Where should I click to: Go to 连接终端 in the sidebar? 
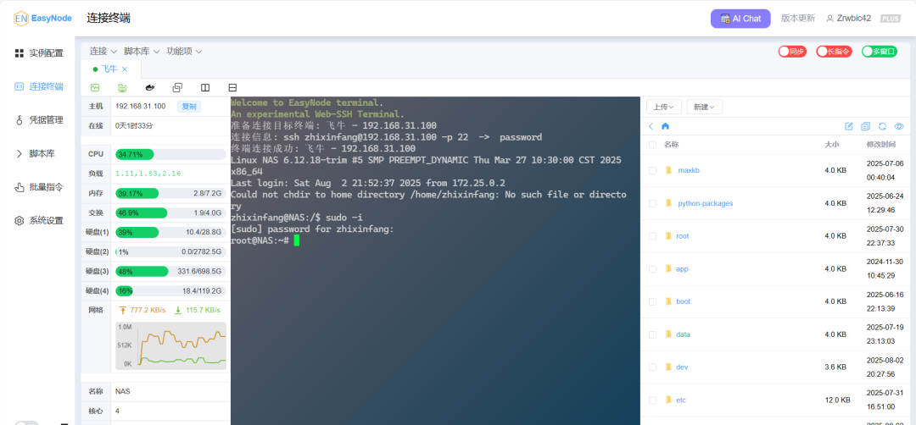coord(38,86)
